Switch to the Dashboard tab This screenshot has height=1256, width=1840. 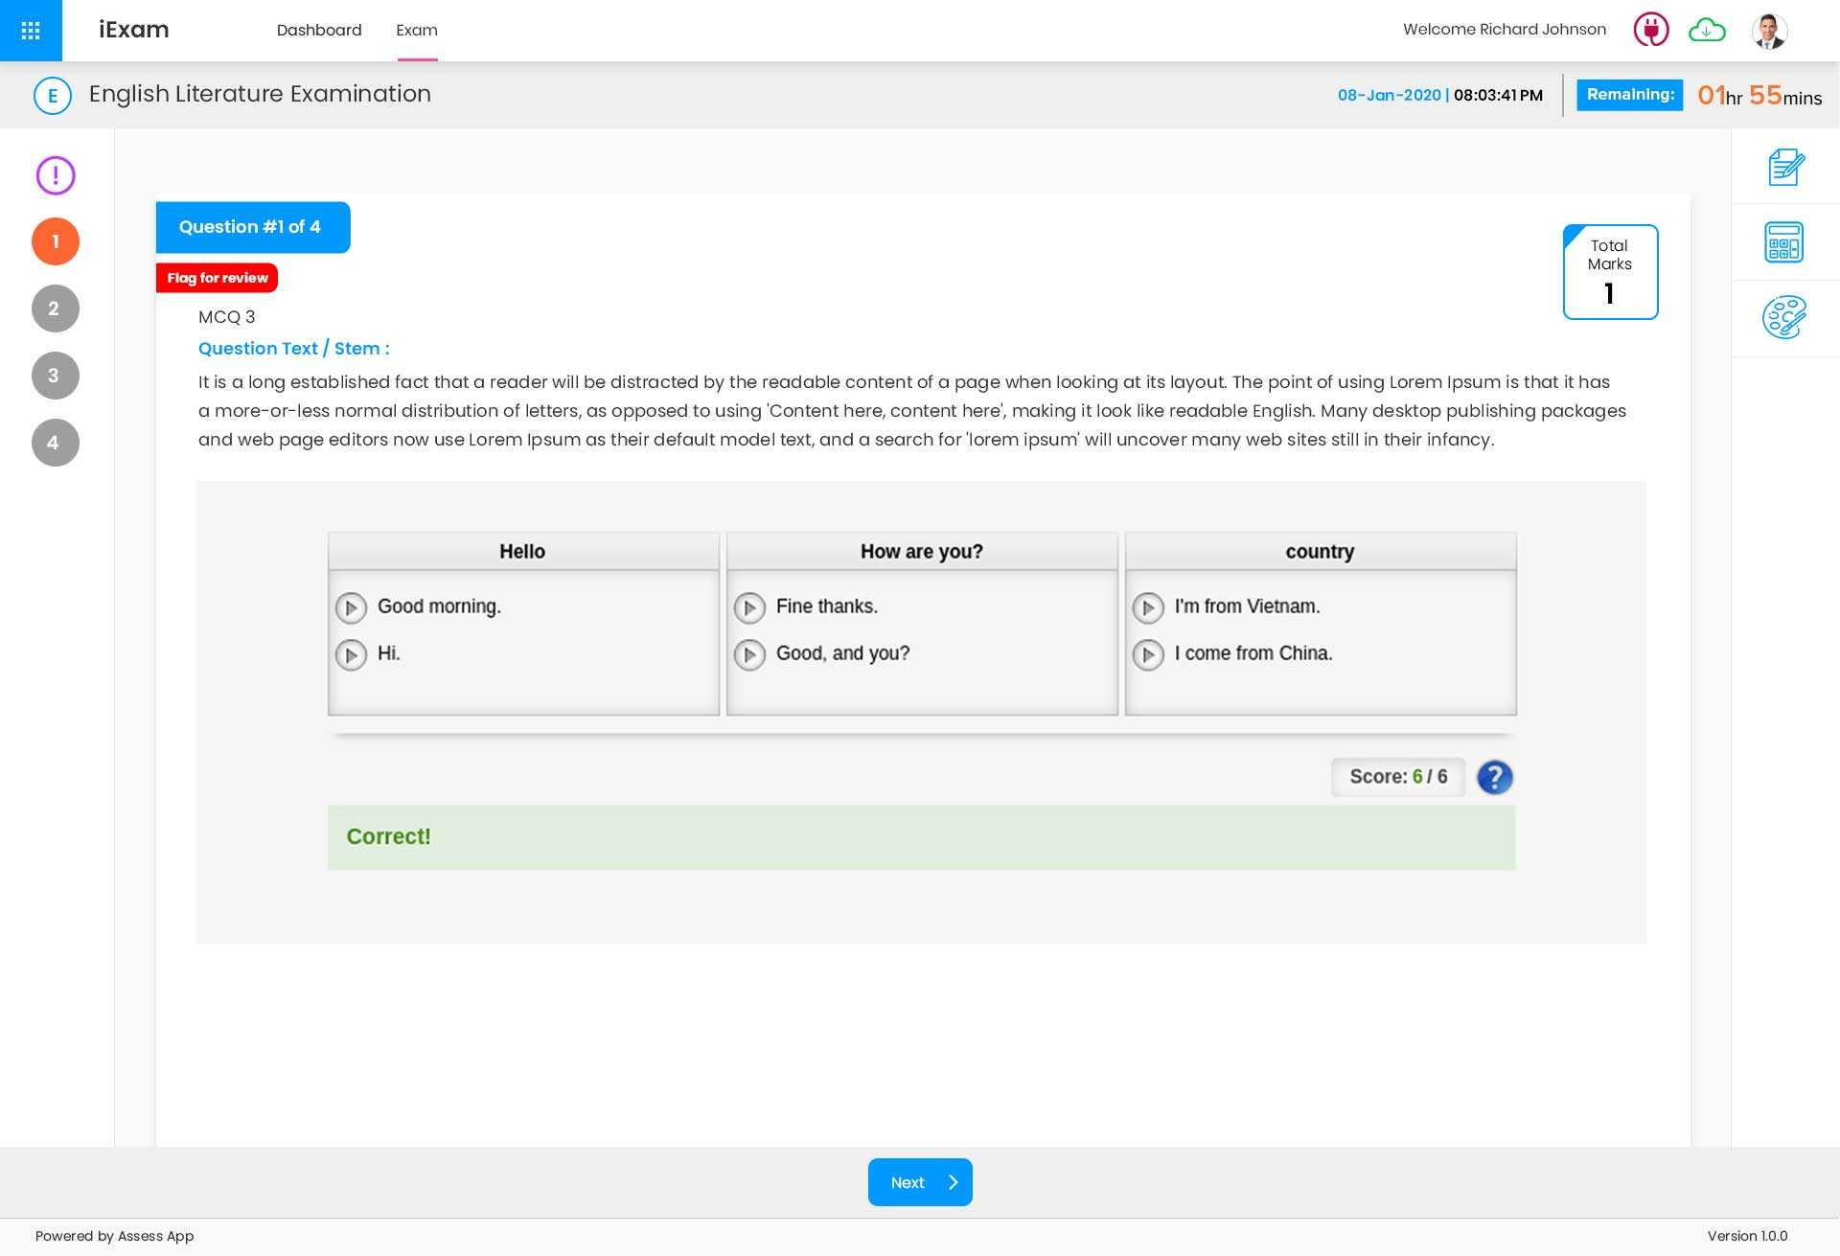[x=319, y=30]
